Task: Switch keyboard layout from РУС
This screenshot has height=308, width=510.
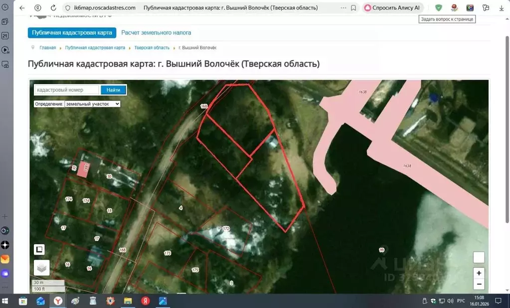Action: point(460,301)
